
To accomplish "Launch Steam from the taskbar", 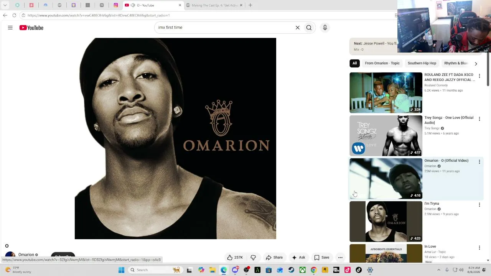I will click(x=291, y=270).
